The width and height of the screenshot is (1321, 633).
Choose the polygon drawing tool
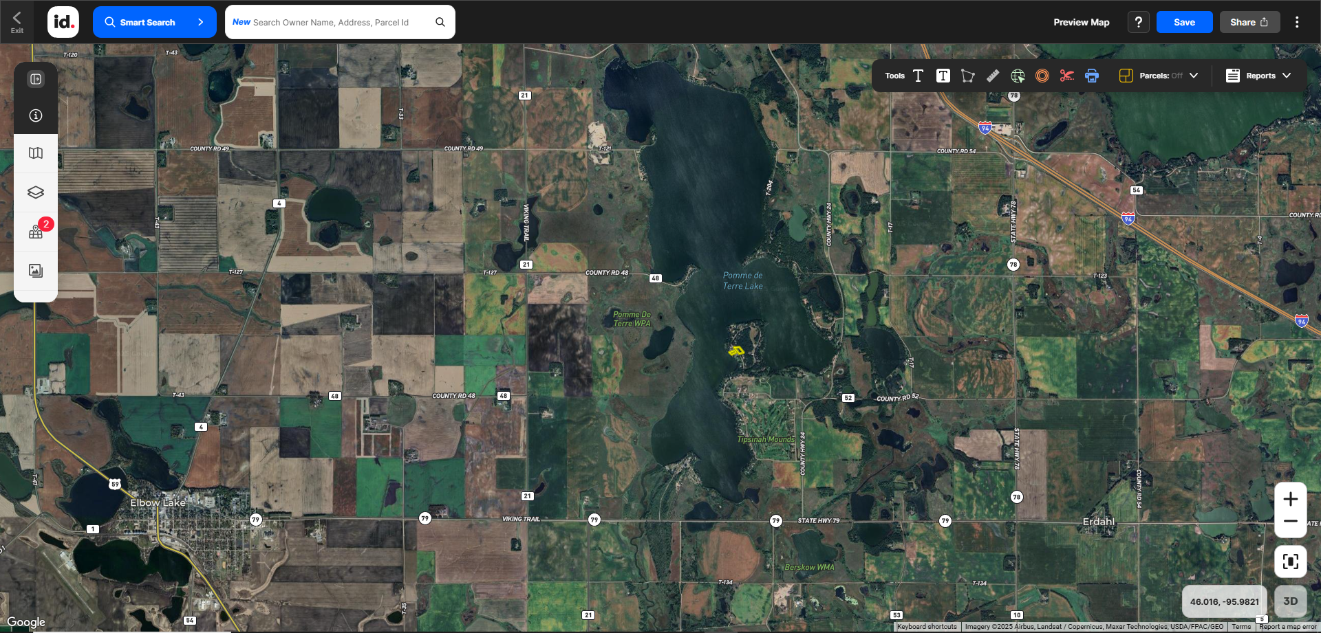pos(967,76)
